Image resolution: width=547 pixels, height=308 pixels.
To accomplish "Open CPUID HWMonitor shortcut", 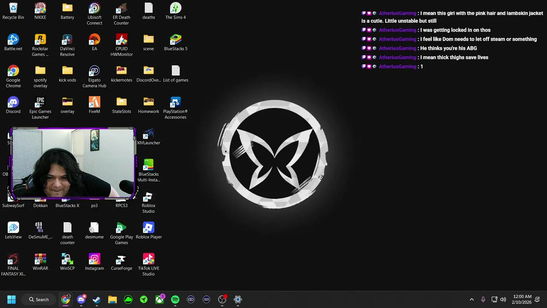I will [121, 45].
